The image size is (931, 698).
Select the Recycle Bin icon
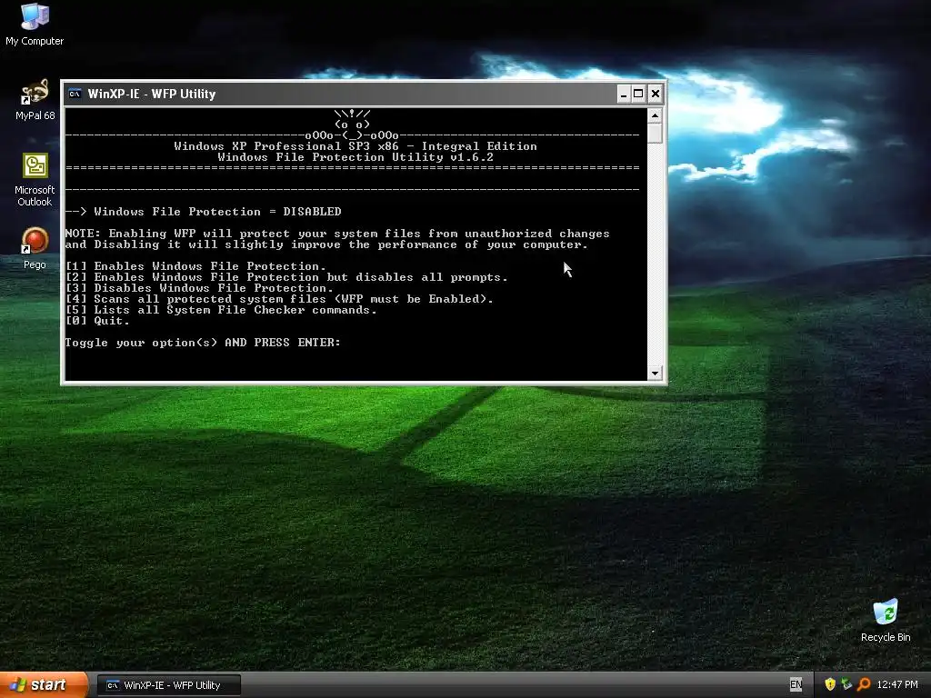(886, 620)
